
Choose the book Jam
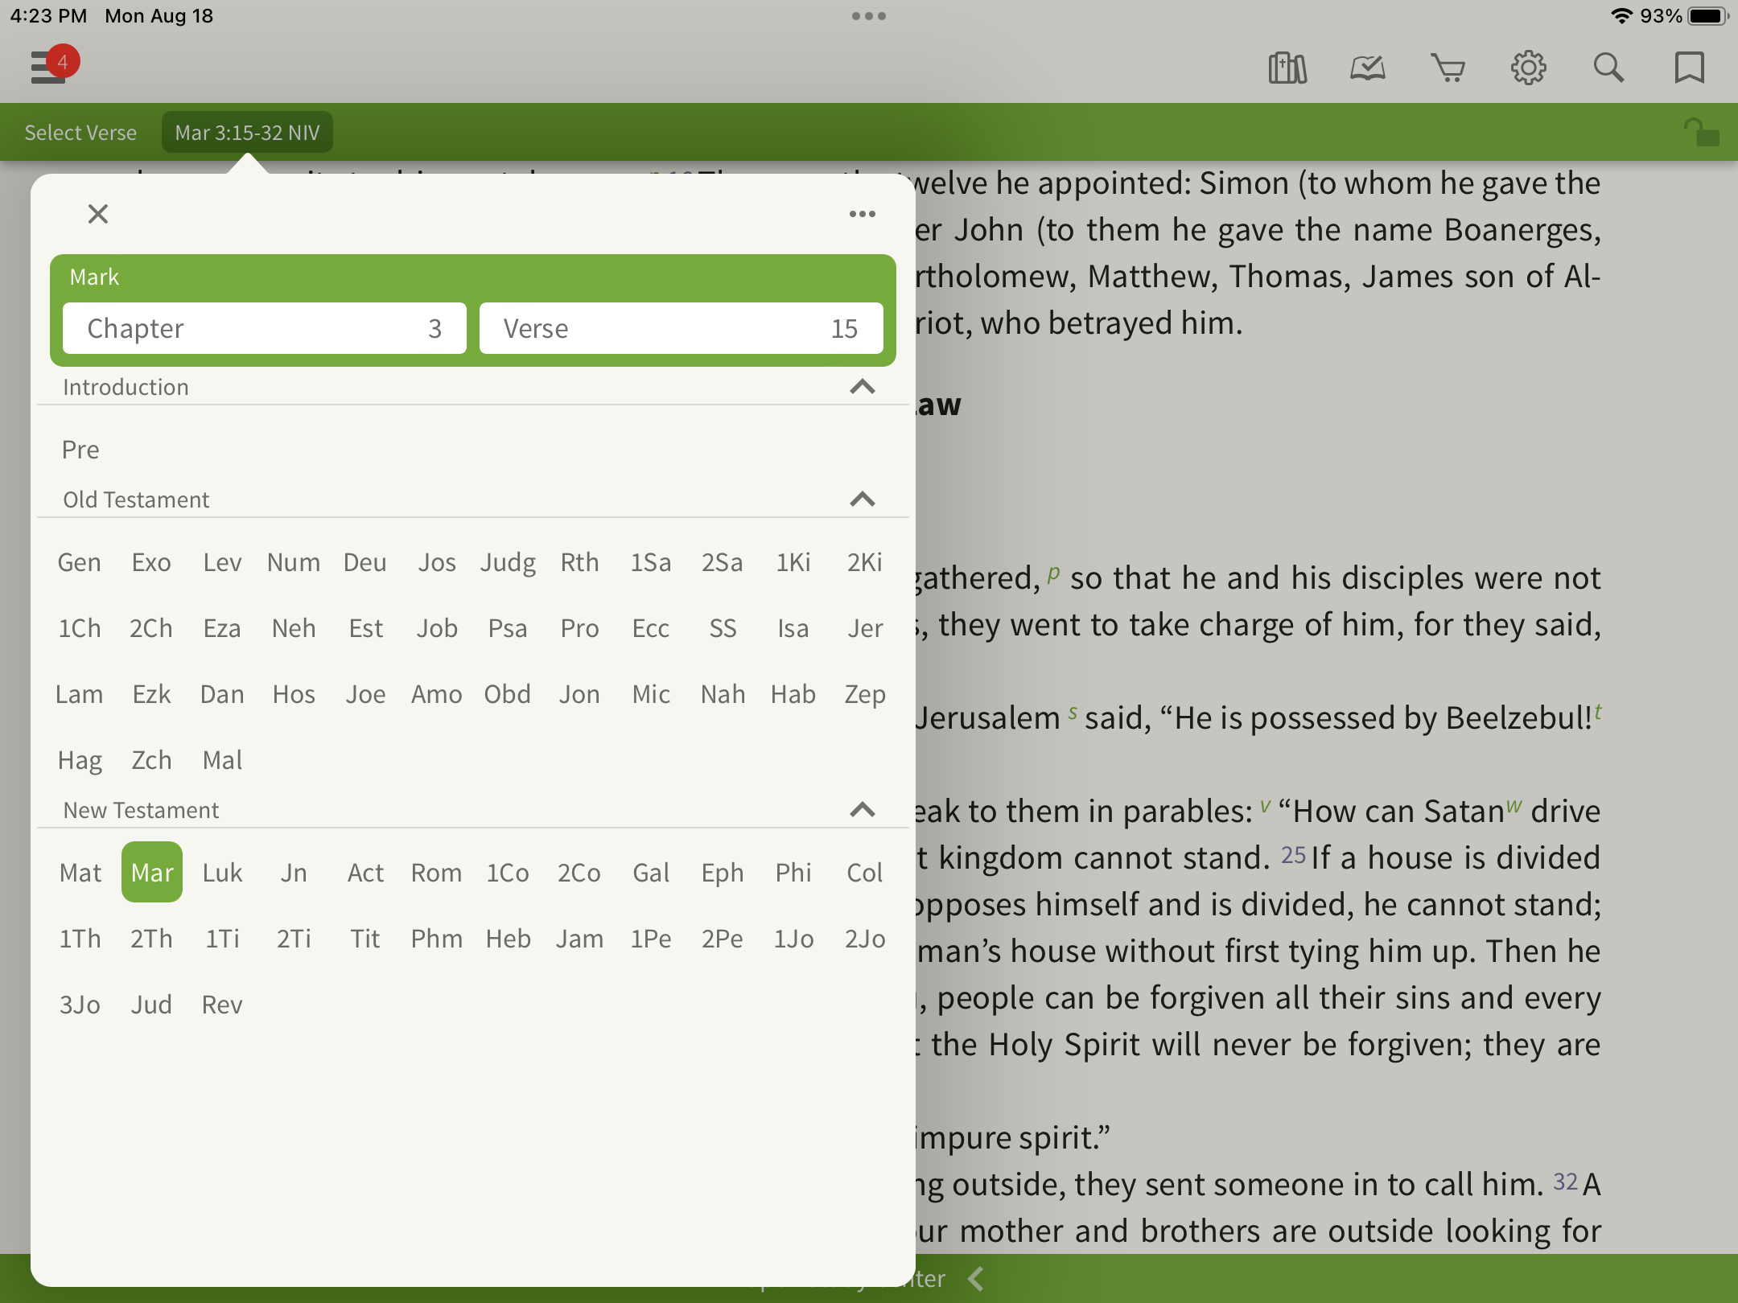pos(579,939)
